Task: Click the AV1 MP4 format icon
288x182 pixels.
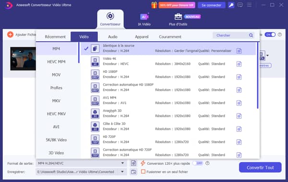Action: pos(95,101)
